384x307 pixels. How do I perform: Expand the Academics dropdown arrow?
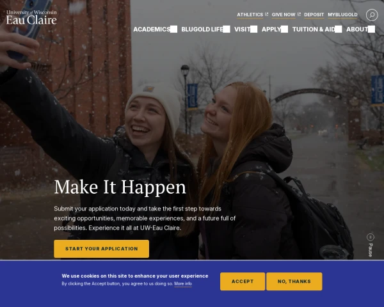pos(173,29)
